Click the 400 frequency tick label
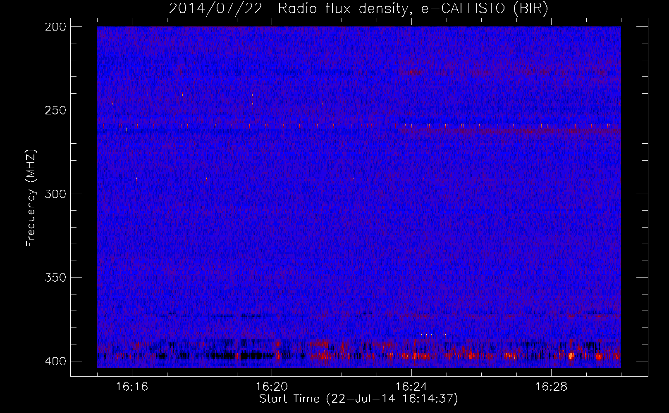Viewport: 669px width, 413px height. 55,361
